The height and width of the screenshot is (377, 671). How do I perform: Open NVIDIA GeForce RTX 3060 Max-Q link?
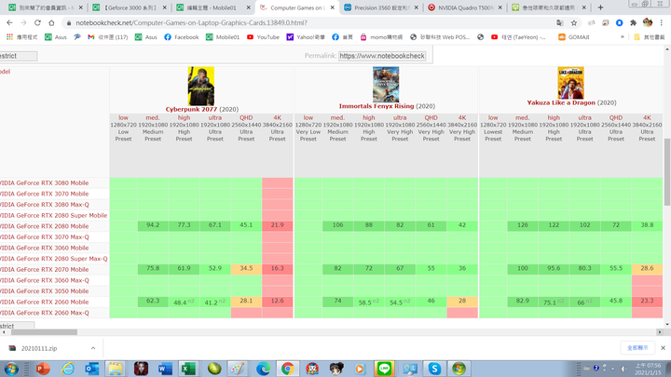point(45,280)
